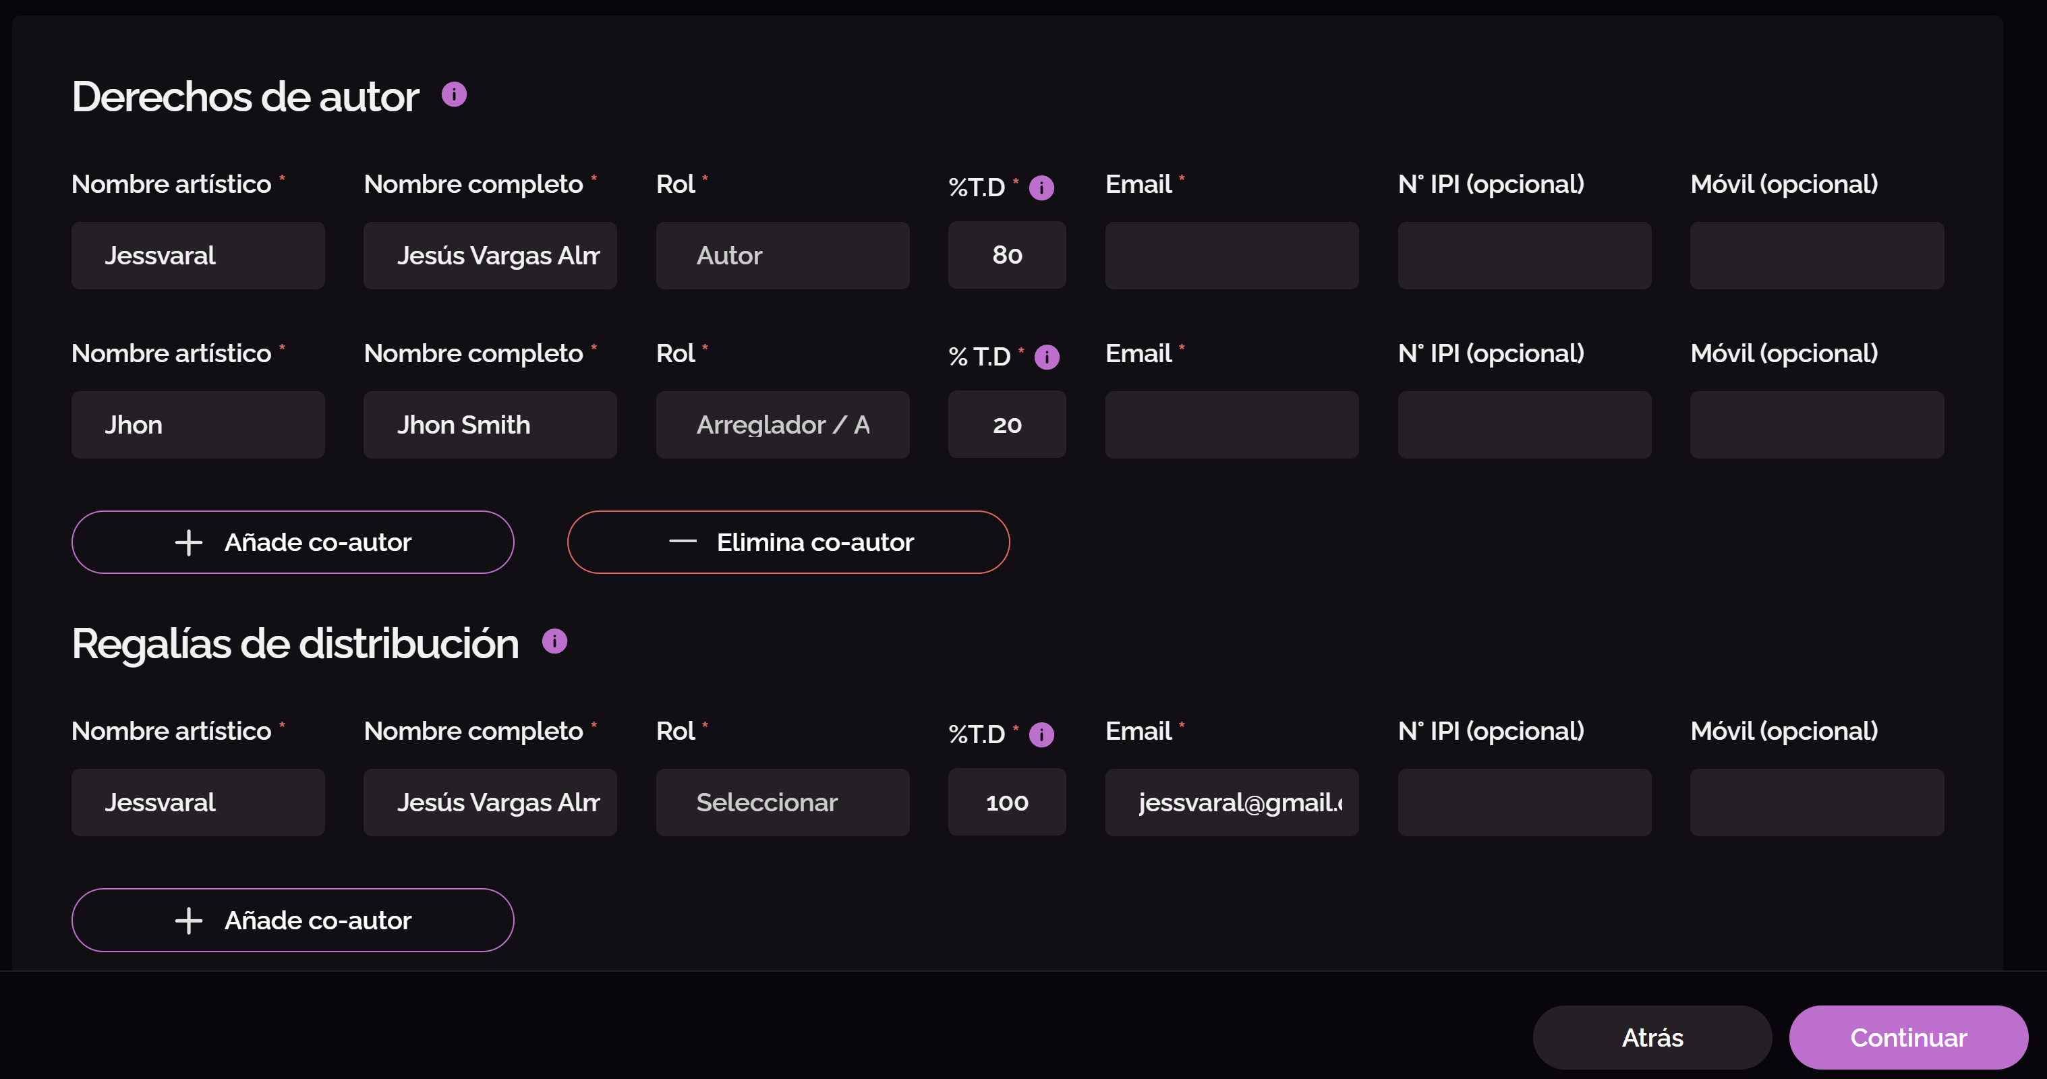
Task: Click the empty Email field in Jhon row
Action: coord(1231,424)
